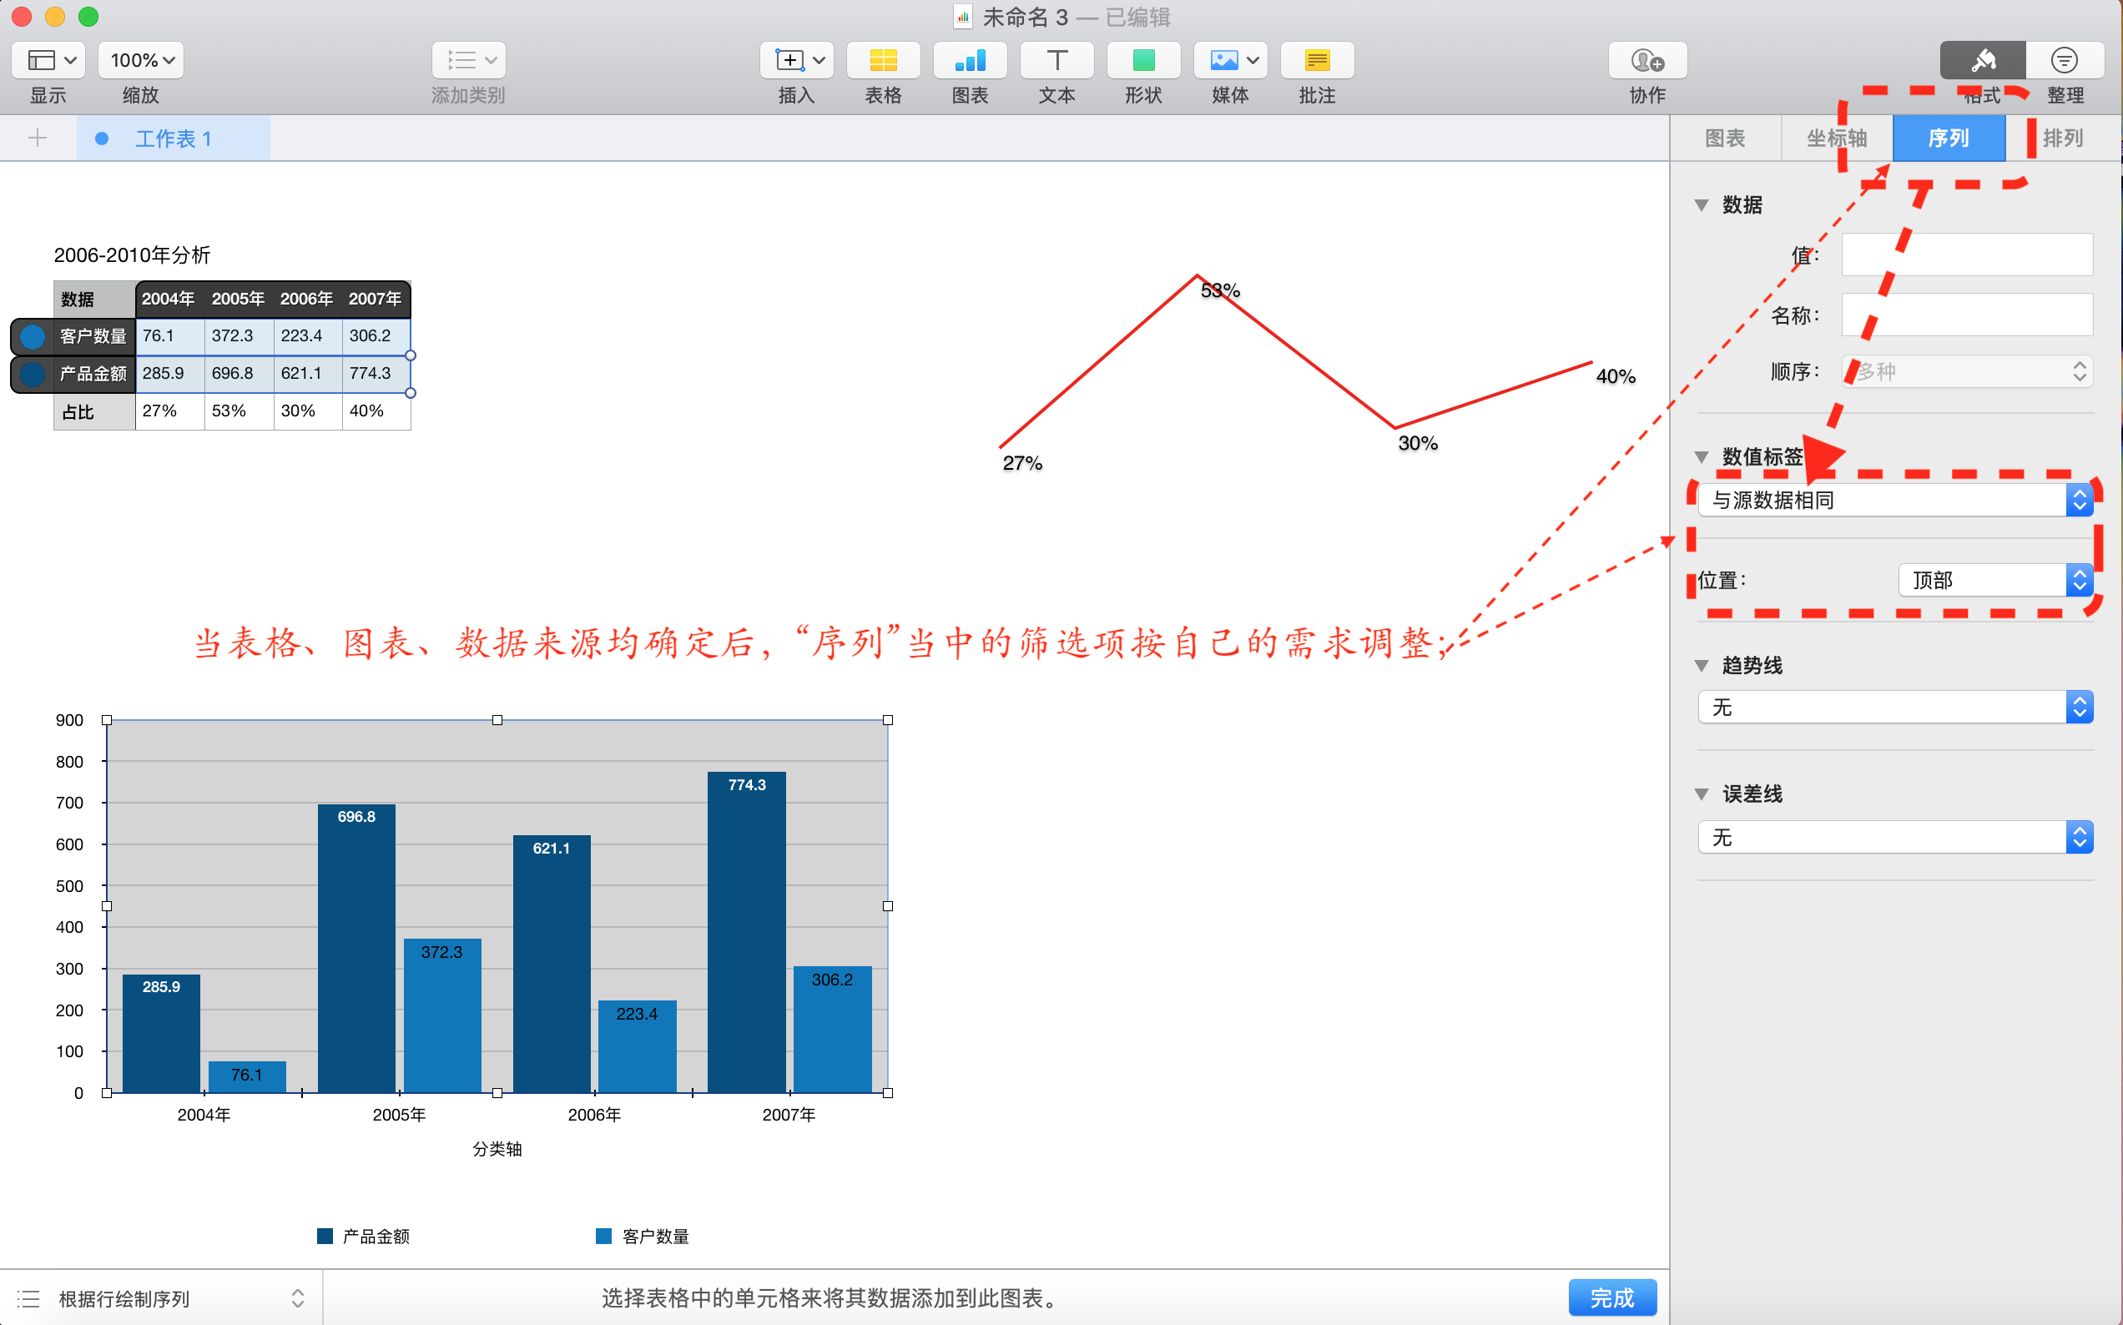Switch to the 坐标轴 tab
This screenshot has height=1325, width=2123.
[1837, 139]
